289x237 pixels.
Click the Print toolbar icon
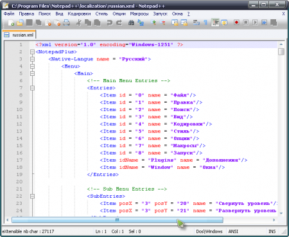coord(66,22)
